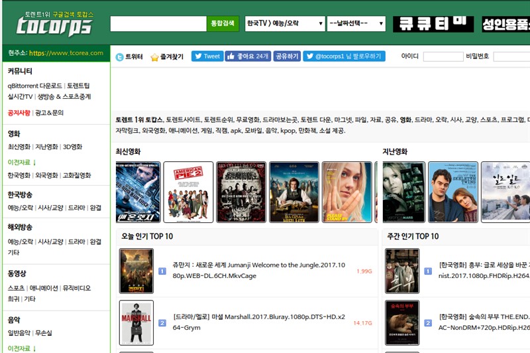Open the [한국영화] 숲속의 부부 torrent link

point(484,322)
